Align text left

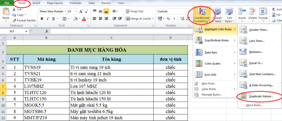coord(95,19)
